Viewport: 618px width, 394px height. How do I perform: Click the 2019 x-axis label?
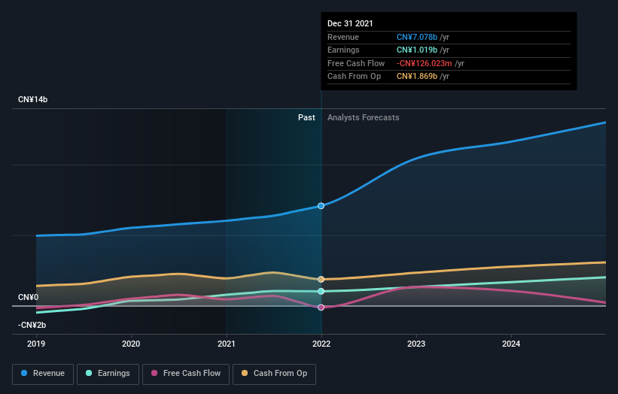pos(36,344)
